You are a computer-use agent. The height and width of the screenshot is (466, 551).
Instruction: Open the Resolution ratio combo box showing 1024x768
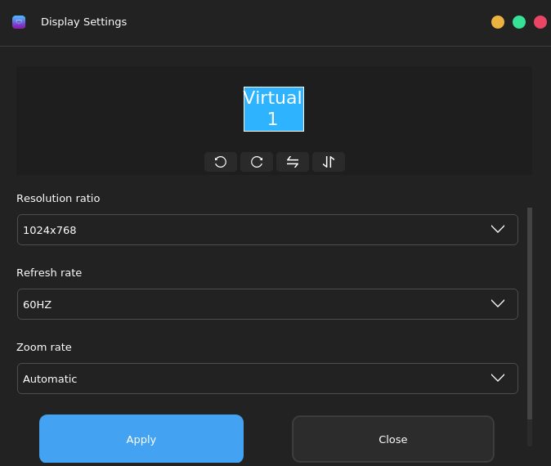[245, 230]
